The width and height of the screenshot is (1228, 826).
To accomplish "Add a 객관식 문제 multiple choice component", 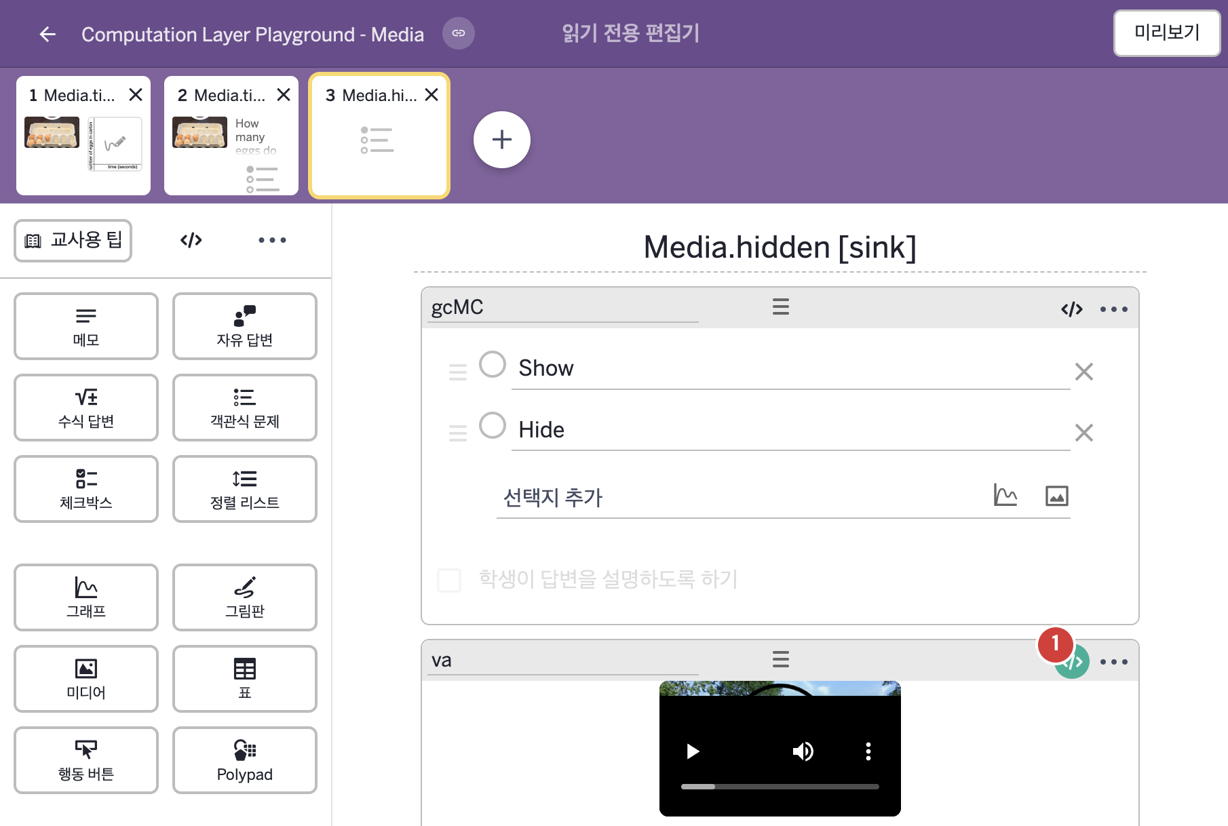I will (245, 408).
